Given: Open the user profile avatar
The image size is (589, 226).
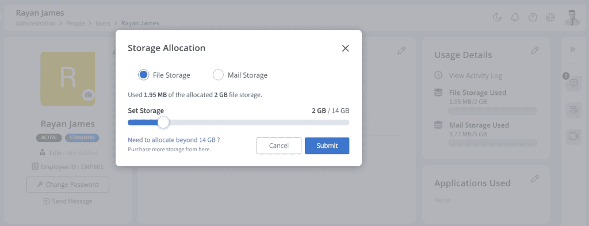Looking at the screenshot, I should pos(572,17).
